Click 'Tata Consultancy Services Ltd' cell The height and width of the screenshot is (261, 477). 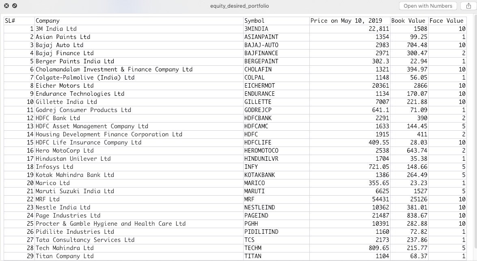click(x=139, y=240)
